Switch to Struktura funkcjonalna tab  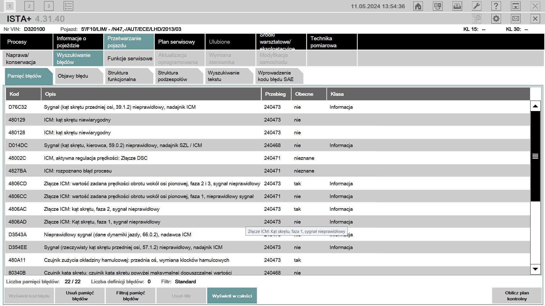pyautogui.click(x=129, y=76)
